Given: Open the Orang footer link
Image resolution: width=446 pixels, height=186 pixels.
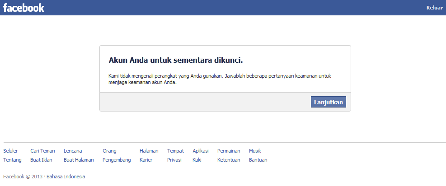Looking at the screenshot, I should point(109,151).
